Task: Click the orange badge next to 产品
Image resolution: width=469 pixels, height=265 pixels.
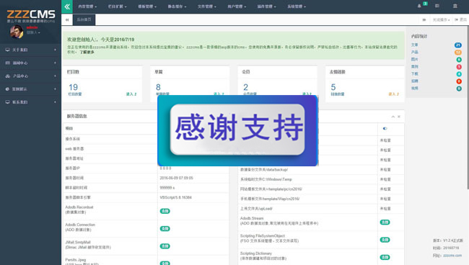Action: 458,53
